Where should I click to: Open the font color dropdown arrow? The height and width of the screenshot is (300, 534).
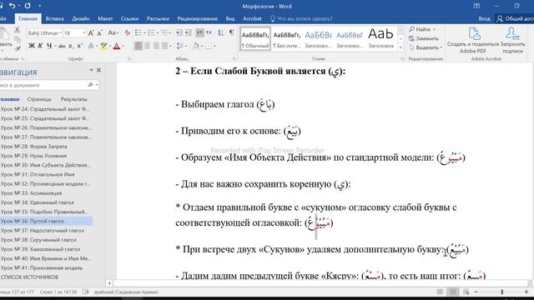pyautogui.click(x=123, y=46)
